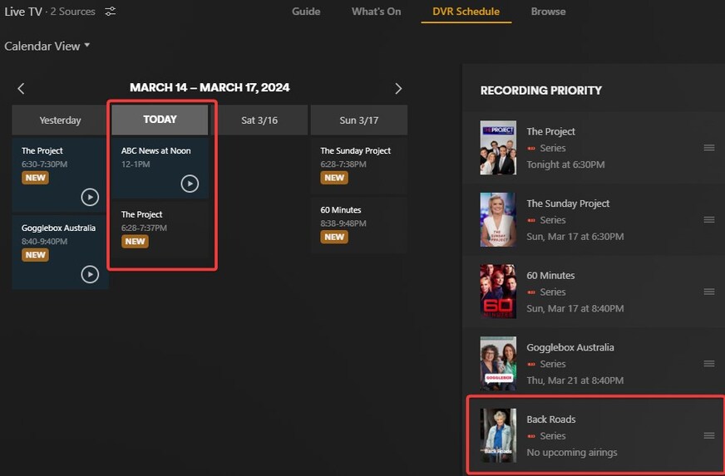Advance to the next date range
Image resolution: width=725 pixels, height=476 pixels.
coord(398,89)
